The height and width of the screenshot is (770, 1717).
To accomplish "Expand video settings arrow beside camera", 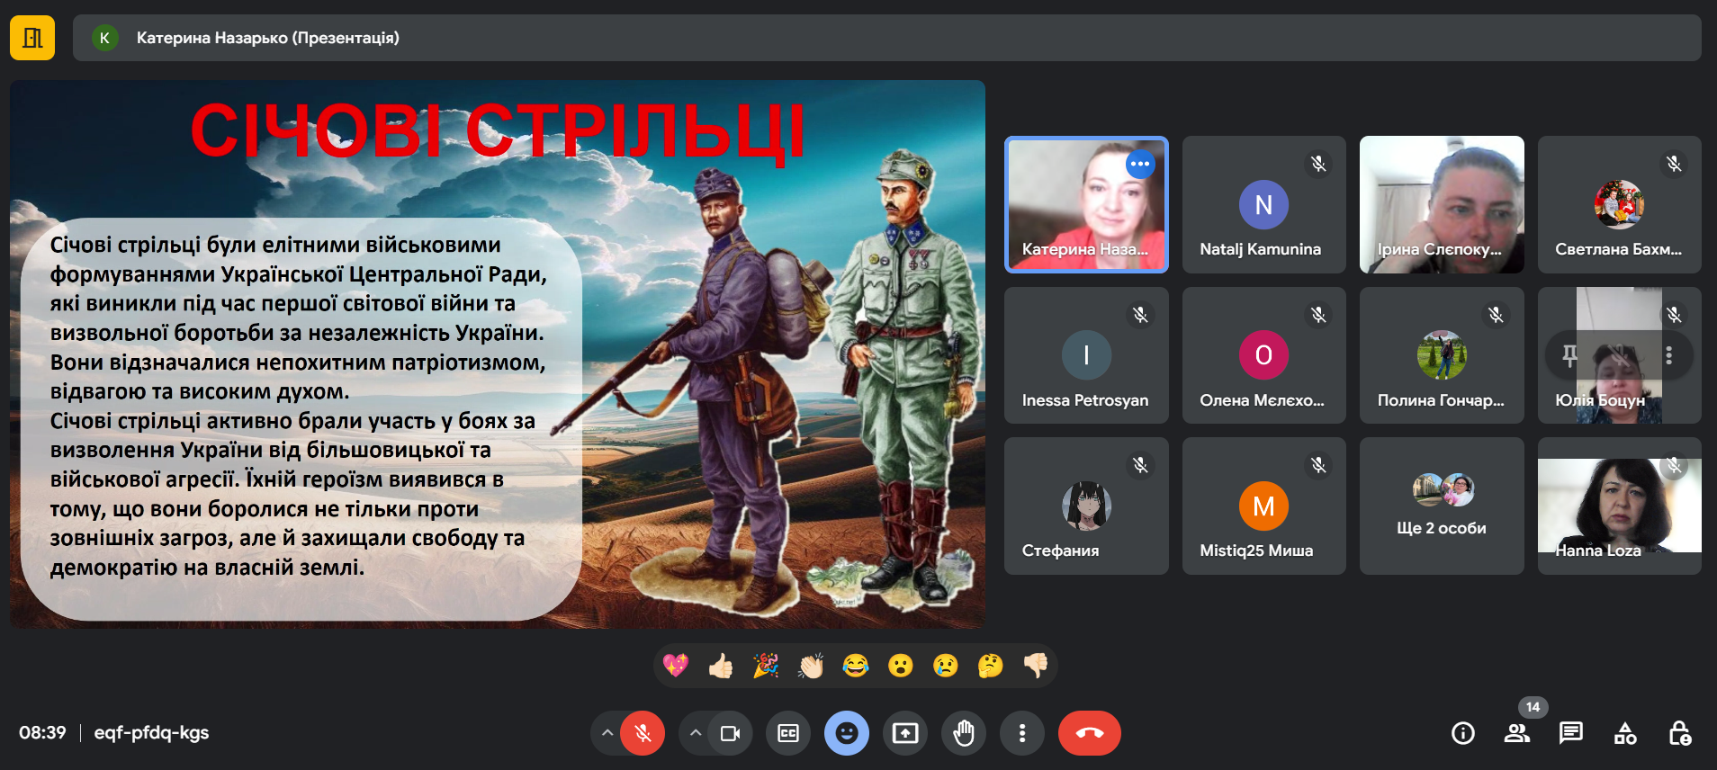I will 696,733.
